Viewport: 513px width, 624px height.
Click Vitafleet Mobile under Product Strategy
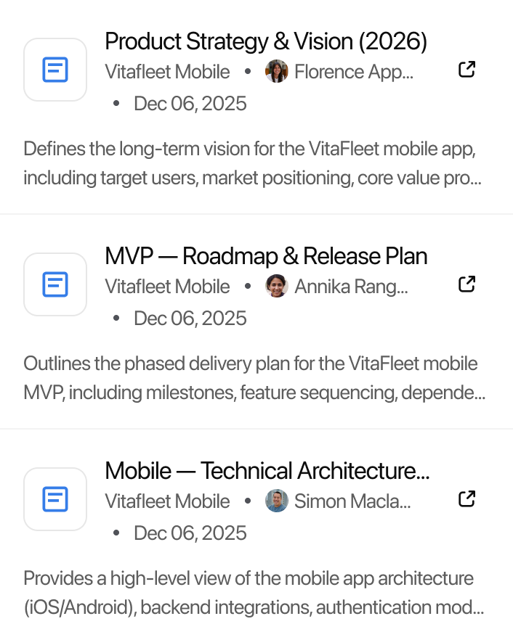167,72
